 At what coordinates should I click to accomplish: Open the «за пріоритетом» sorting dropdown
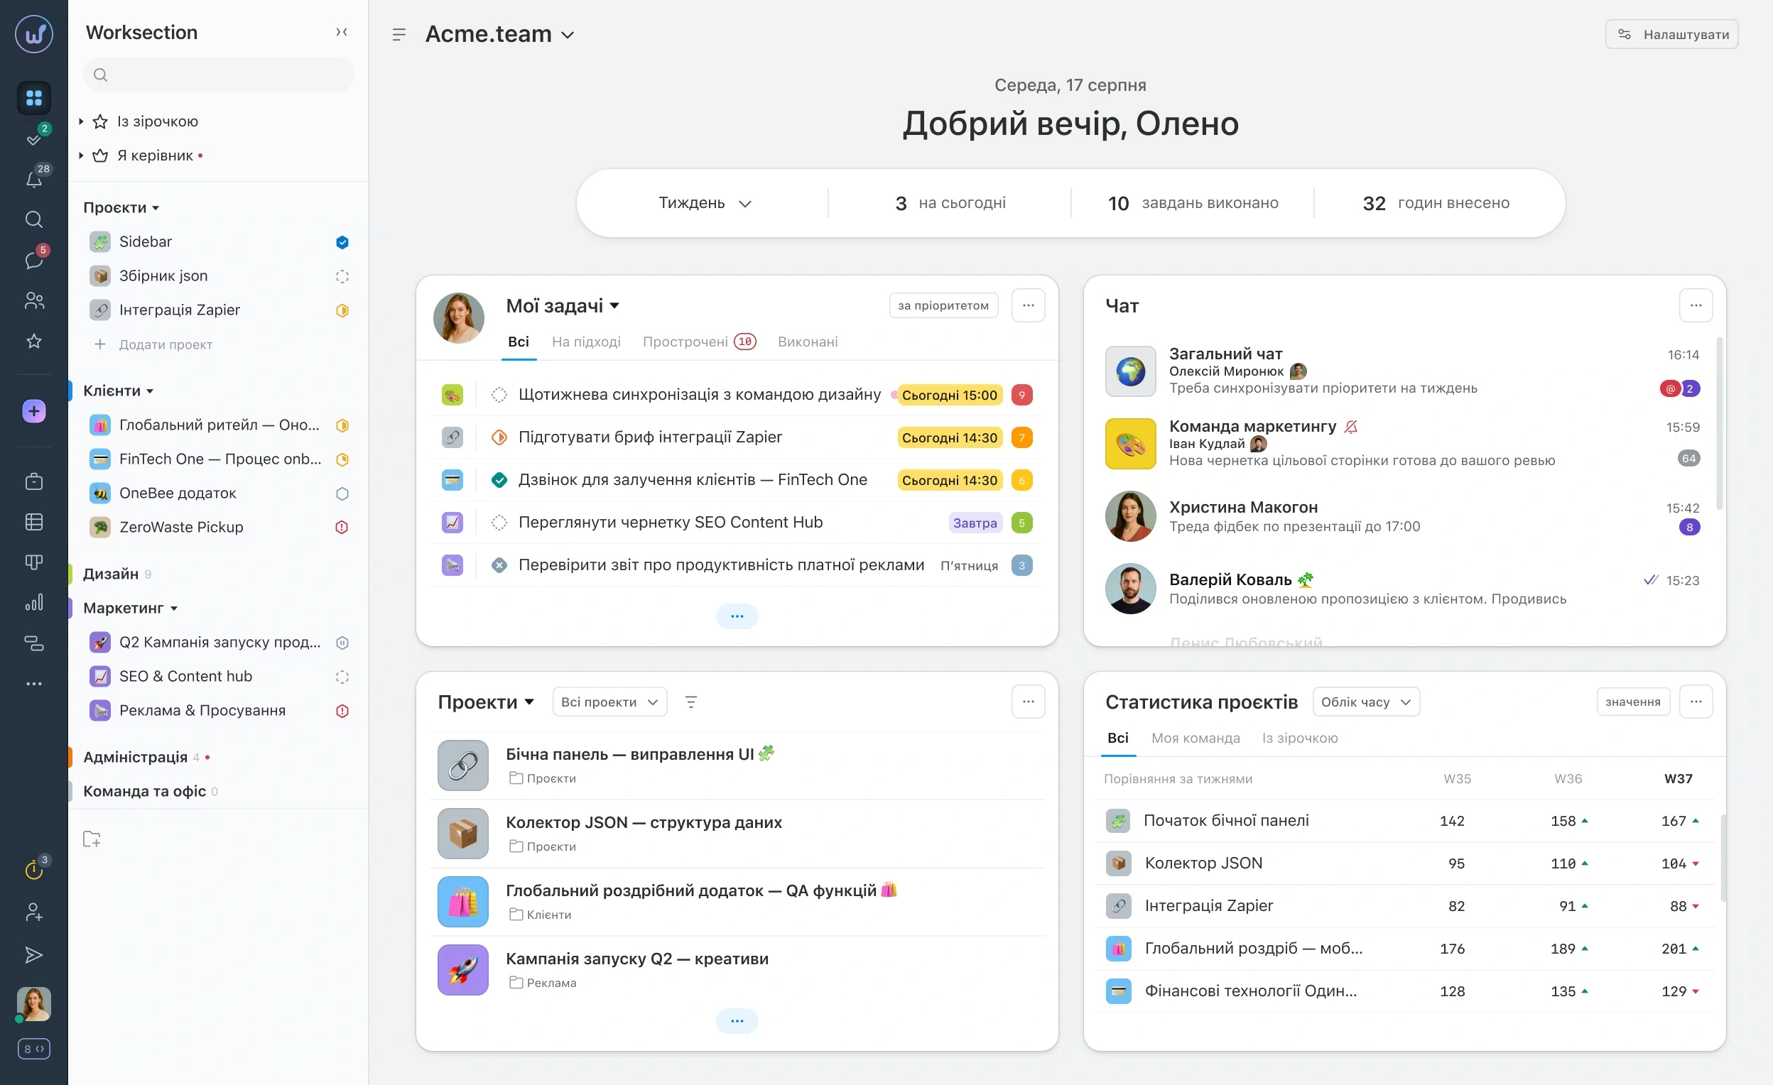coord(943,305)
